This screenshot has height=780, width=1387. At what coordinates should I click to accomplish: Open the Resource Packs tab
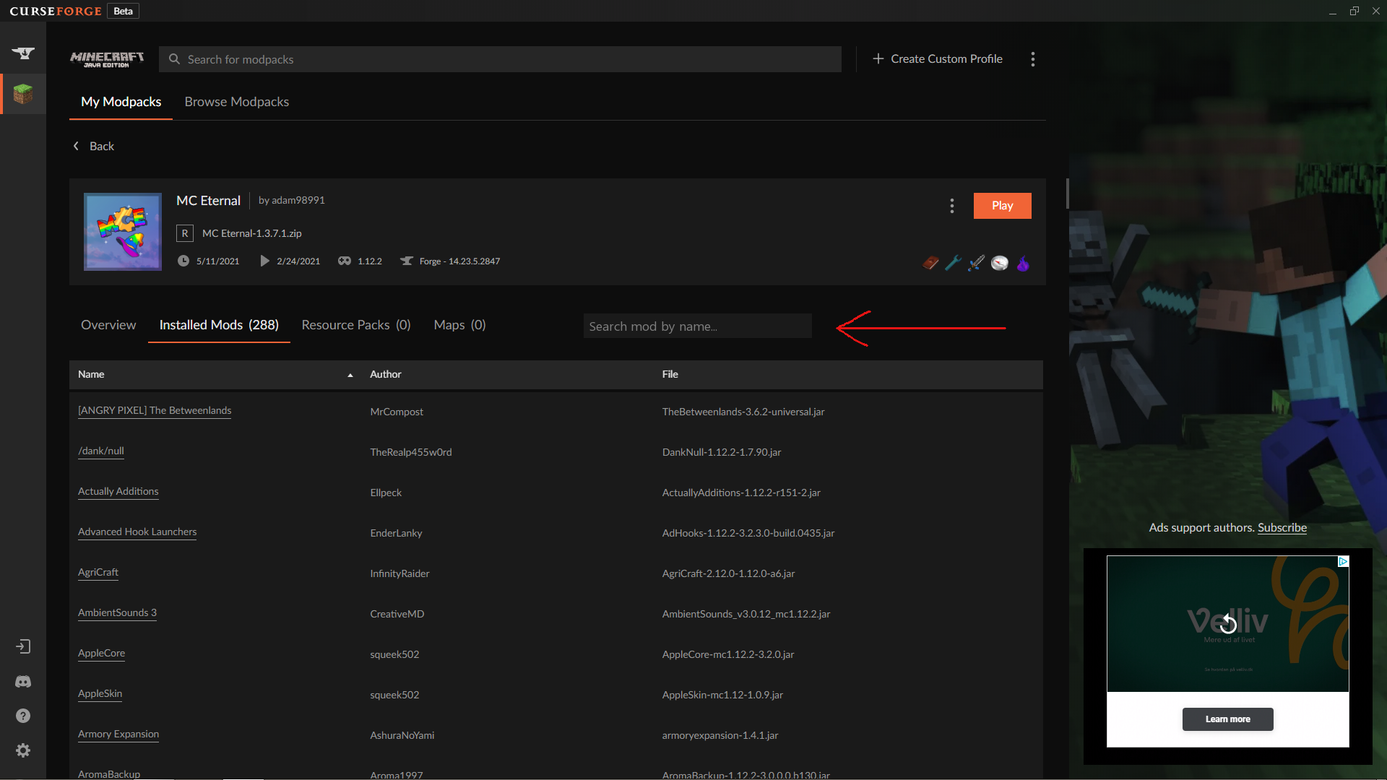click(355, 325)
